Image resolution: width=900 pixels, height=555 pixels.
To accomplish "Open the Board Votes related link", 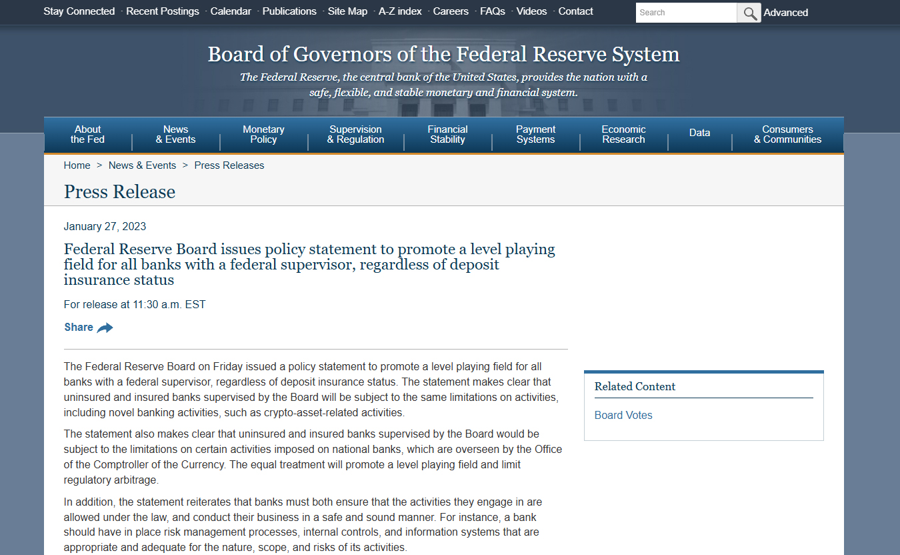I will pos(623,415).
